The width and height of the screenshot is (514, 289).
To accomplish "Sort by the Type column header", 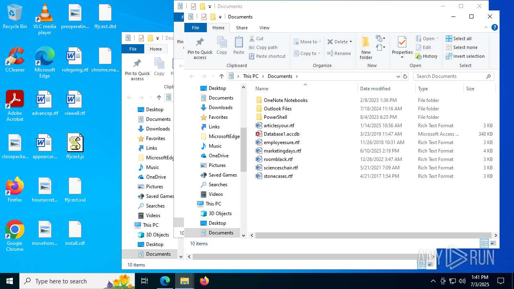I will [x=439, y=89].
